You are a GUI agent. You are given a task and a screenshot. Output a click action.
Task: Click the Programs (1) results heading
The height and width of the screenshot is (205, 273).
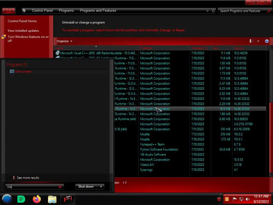coord(17,65)
